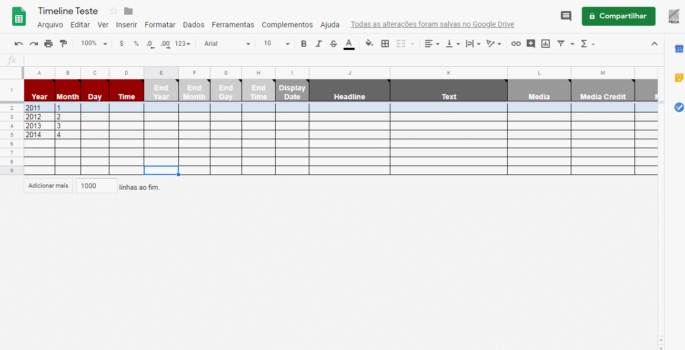Open the Ver menu
This screenshot has width=685, height=350.
103,25
